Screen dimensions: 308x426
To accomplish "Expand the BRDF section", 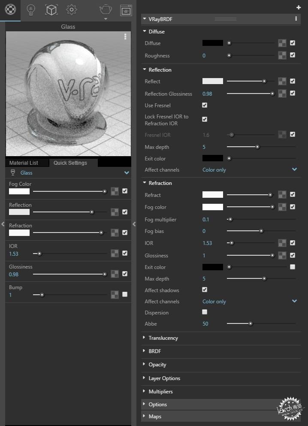I will pos(144,351).
